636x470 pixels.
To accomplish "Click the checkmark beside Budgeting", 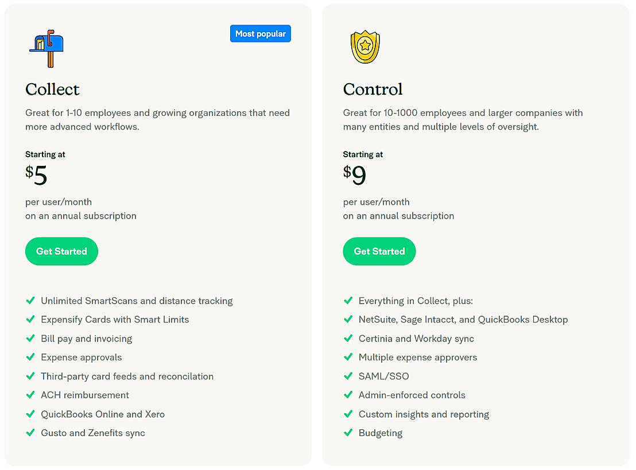I will (348, 433).
